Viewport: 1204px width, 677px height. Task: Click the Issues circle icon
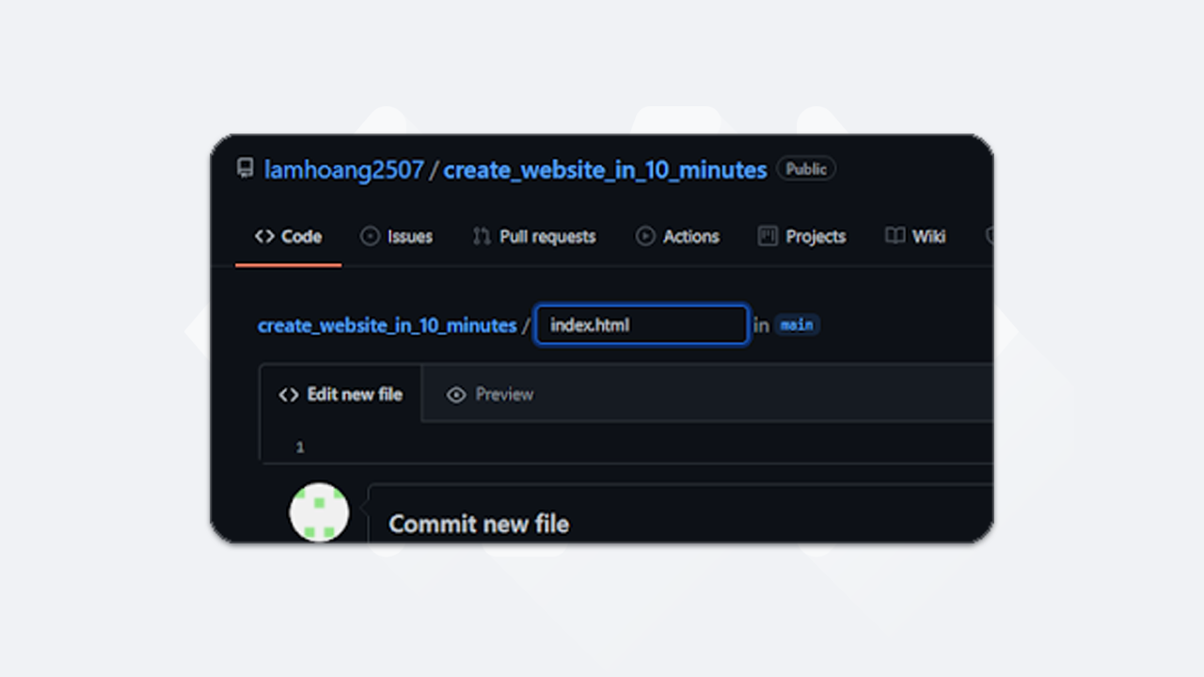pyautogui.click(x=369, y=237)
